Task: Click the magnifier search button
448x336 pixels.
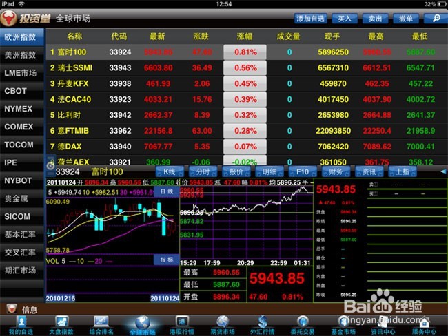Action: [436, 19]
